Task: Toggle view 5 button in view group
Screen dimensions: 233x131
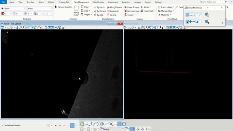Action: [141, 129]
